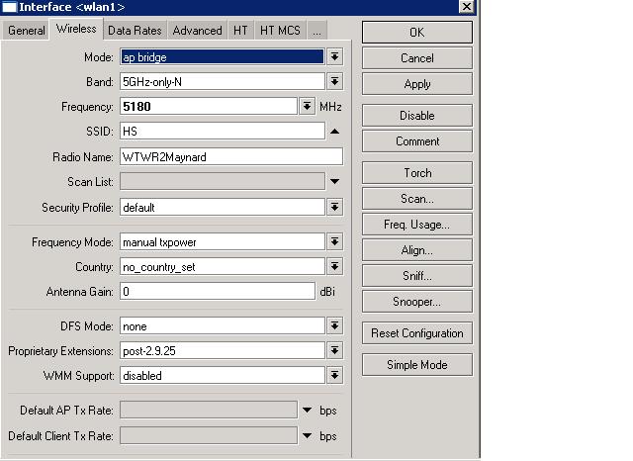
Task: Click the Security Profile field showing default
Action: (222, 207)
